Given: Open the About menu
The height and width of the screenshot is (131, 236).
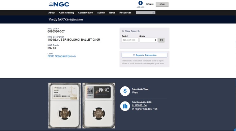Looking at the screenshot, I should click(52, 13).
